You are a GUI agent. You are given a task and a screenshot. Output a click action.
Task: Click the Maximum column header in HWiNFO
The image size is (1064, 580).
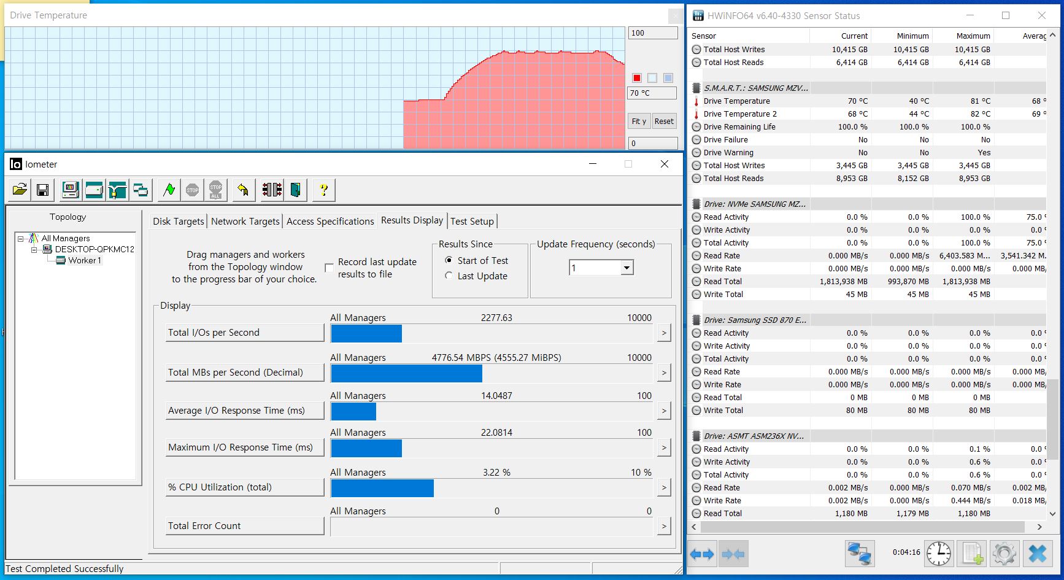pos(963,36)
